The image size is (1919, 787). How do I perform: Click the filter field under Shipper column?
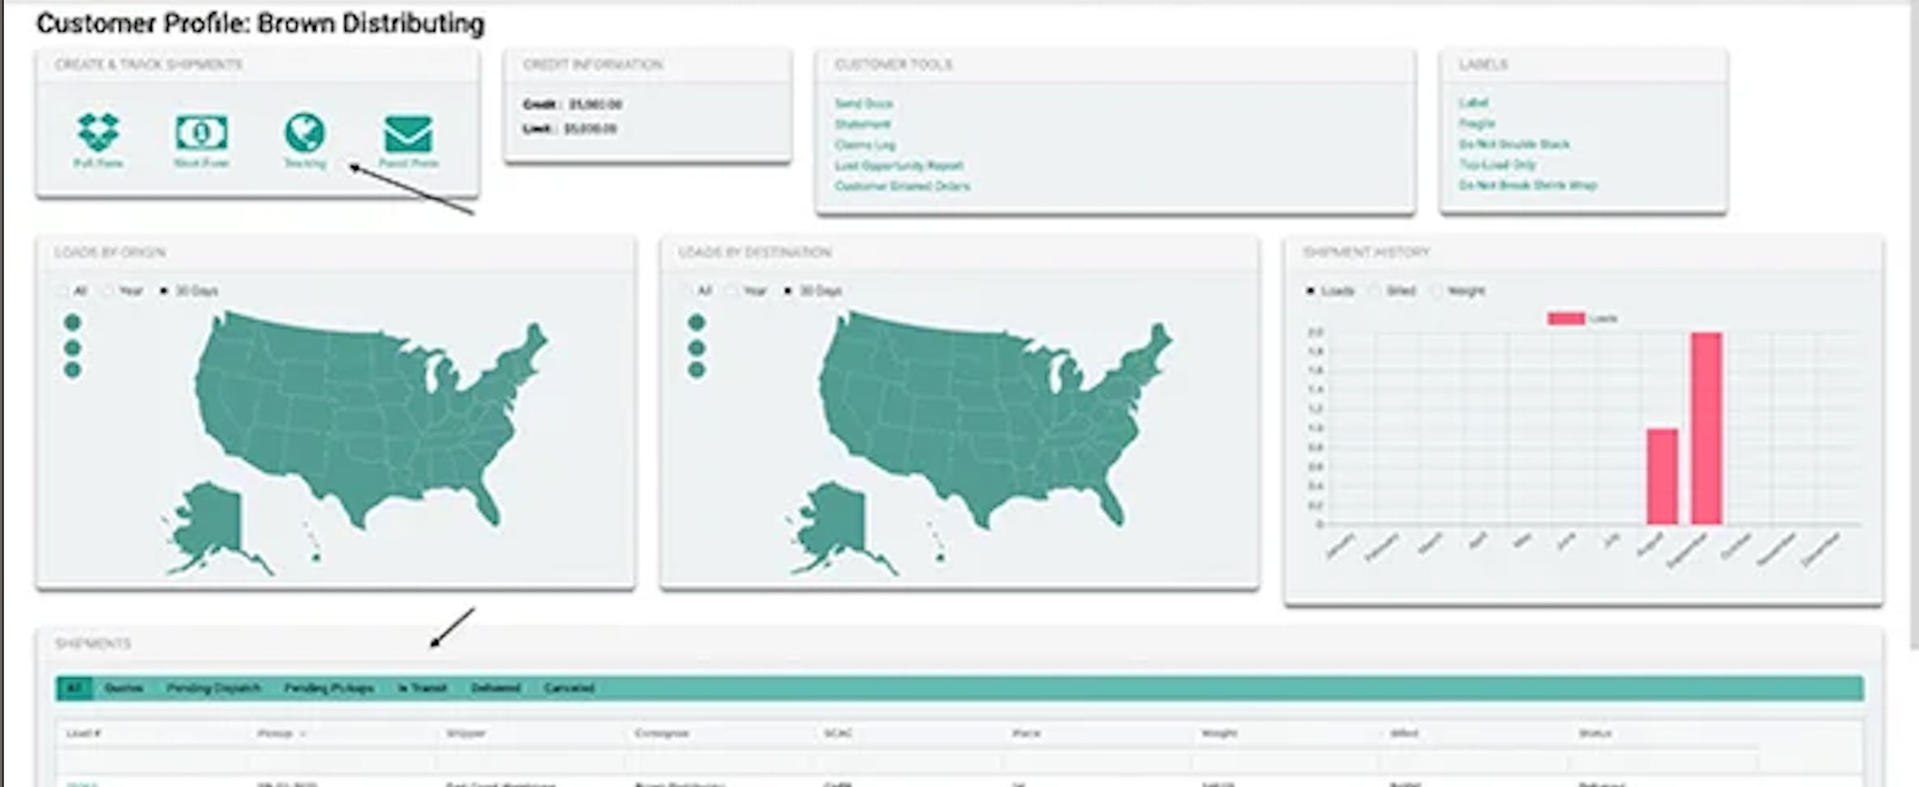click(x=532, y=761)
